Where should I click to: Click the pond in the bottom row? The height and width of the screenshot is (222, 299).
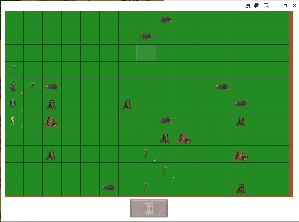pyautogui.click(x=109, y=187)
